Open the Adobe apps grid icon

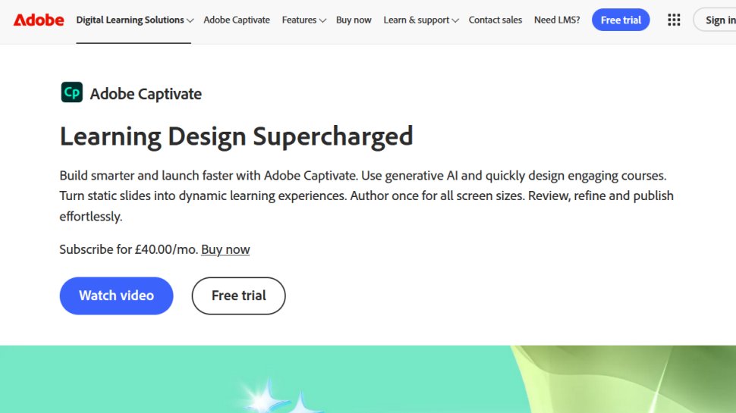click(674, 20)
